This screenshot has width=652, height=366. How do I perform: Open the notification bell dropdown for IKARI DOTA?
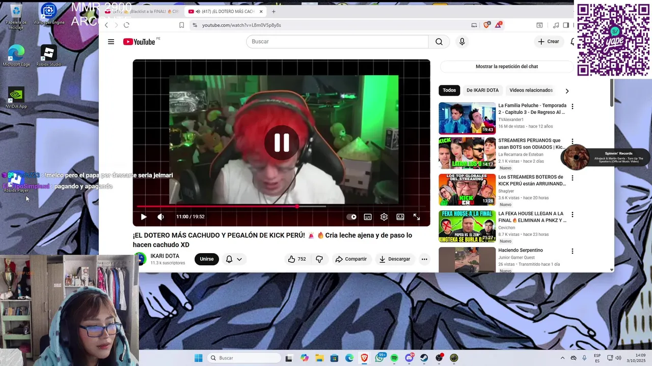pos(234,259)
